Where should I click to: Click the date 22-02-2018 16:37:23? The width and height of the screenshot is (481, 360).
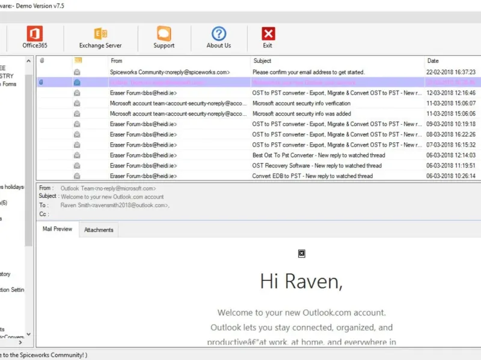coord(450,72)
